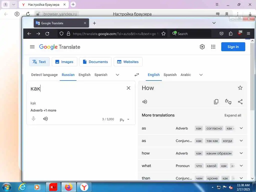
Task: Open Google Translate settings gear
Action: (x=202, y=47)
